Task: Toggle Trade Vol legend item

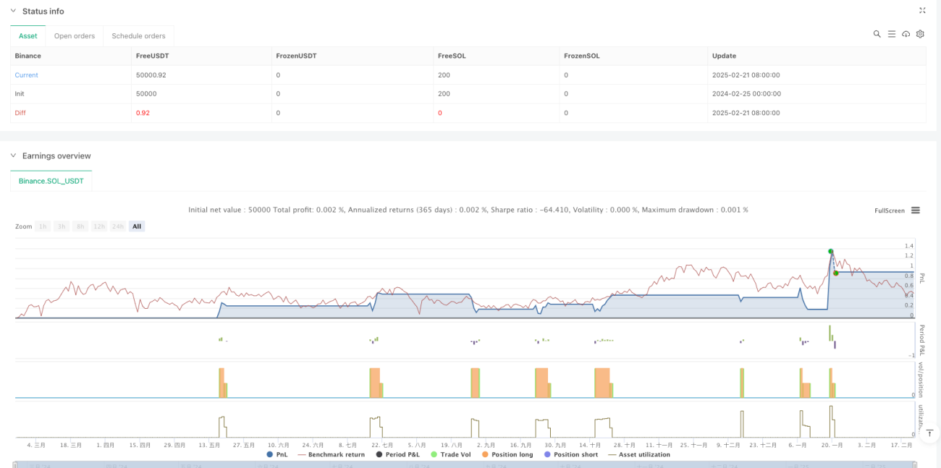Action: tap(450, 454)
